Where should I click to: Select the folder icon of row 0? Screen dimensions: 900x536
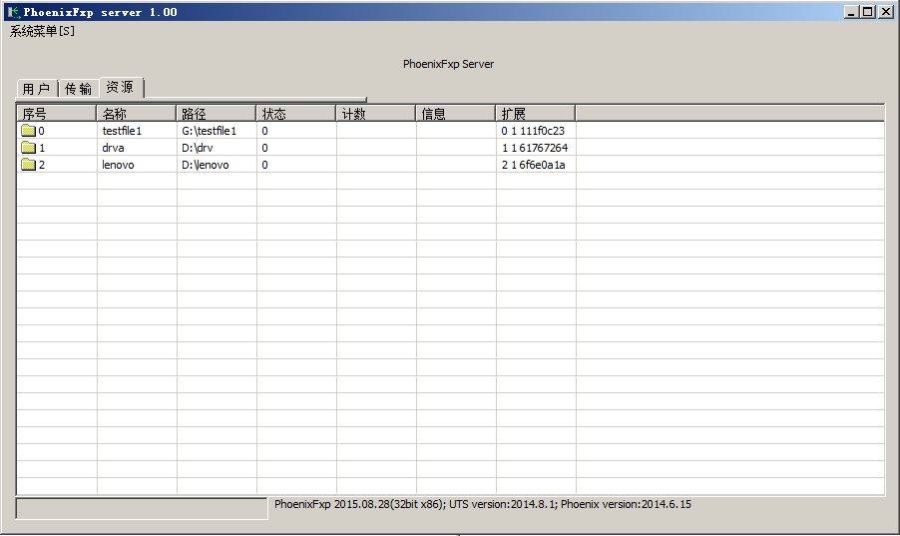[x=28, y=131]
